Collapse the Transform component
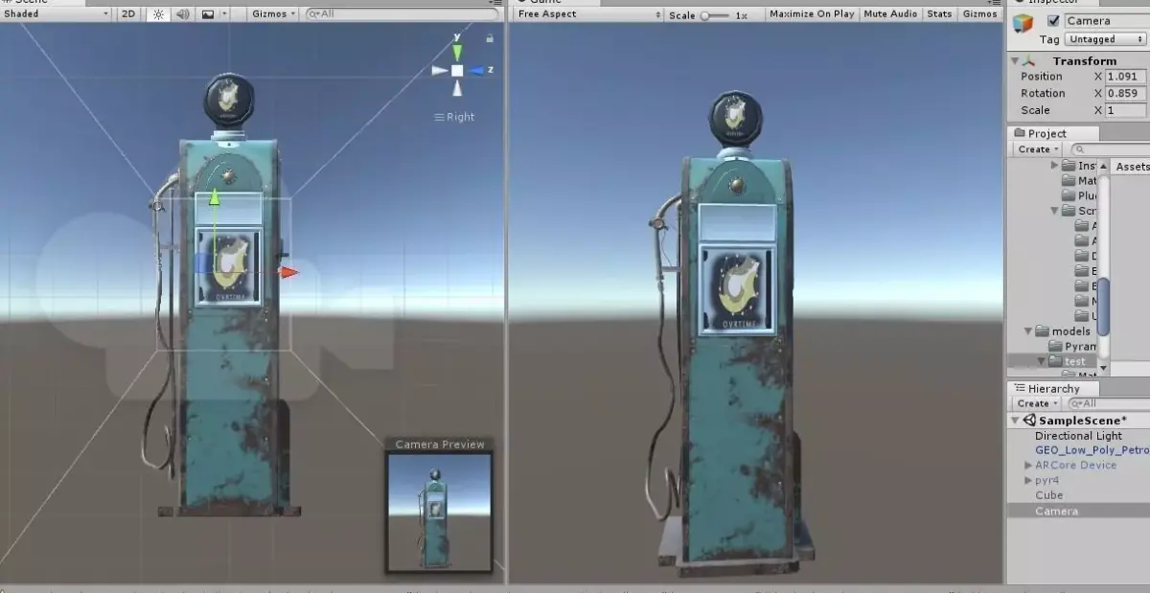Image resolution: width=1150 pixels, height=593 pixels. (1015, 60)
